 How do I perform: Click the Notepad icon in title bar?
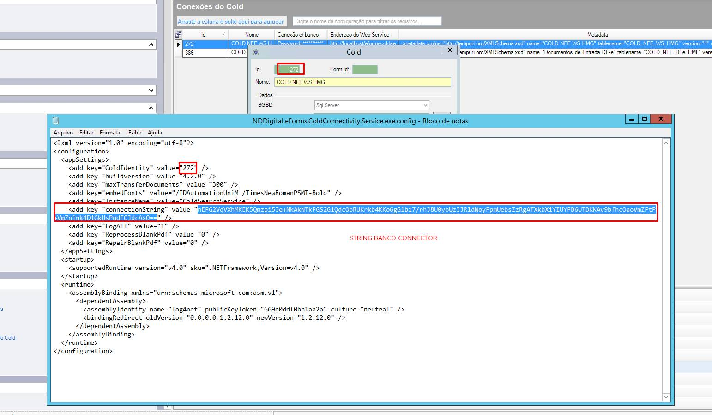pos(55,121)
